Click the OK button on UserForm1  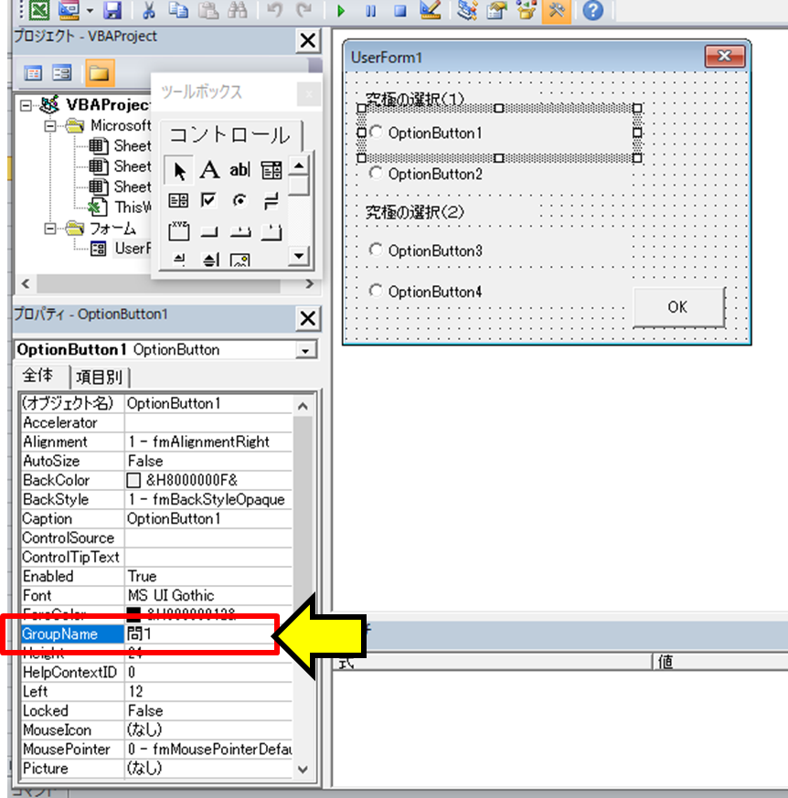coord(678,307)
